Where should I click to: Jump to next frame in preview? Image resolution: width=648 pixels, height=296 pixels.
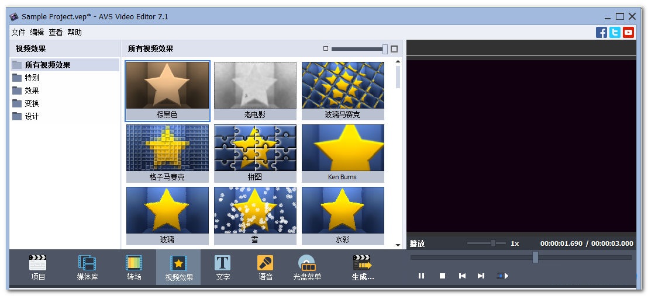(481, 276)
